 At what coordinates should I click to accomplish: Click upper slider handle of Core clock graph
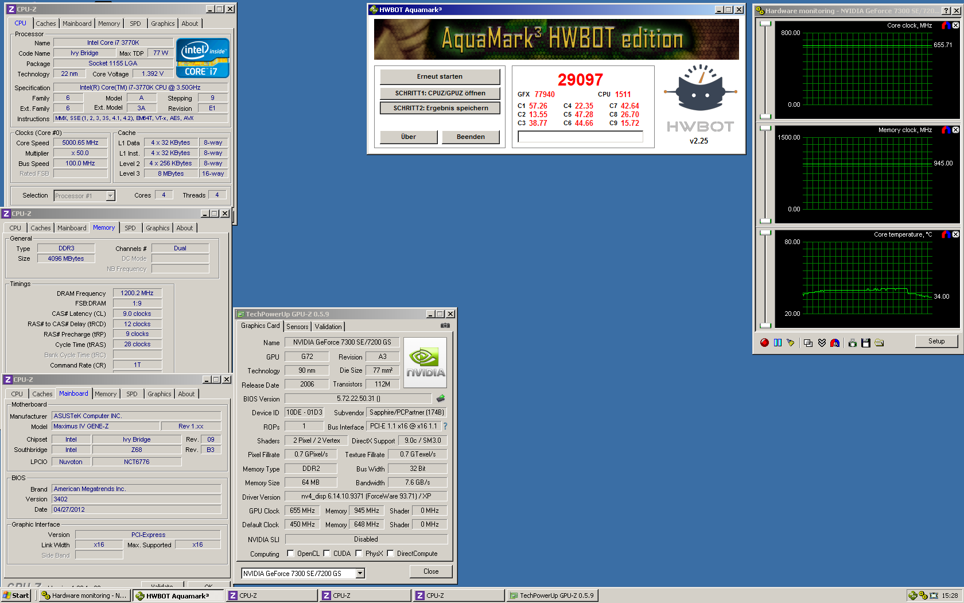click(765, 24)
